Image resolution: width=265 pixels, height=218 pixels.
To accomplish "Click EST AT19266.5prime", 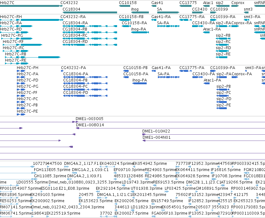I will [x=237, y=182].
